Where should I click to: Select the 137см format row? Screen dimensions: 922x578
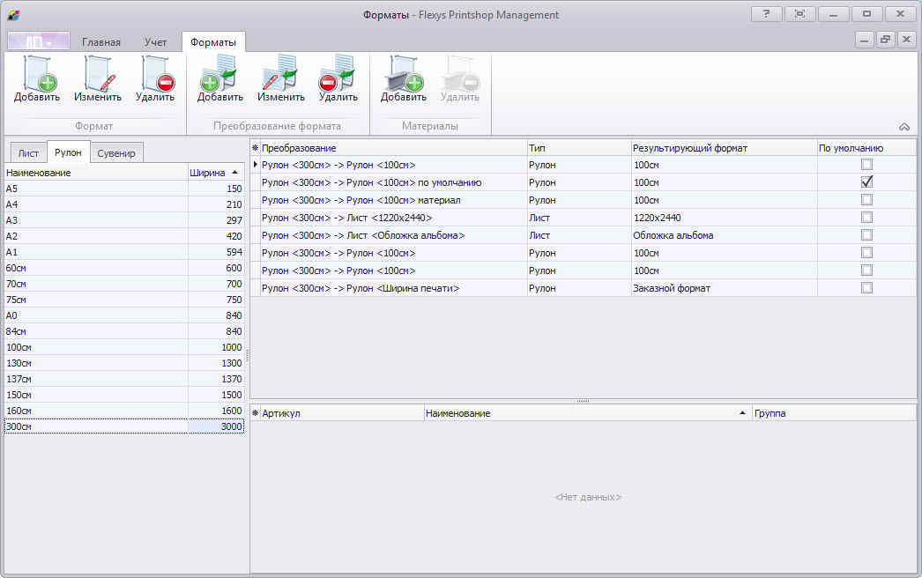124,379
